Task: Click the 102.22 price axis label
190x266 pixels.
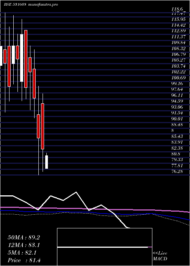Action: point(179,72)
